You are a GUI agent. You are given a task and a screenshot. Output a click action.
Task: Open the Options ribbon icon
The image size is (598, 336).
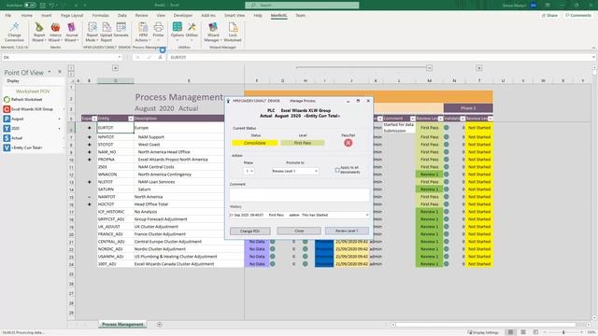(x=178, y=27)
